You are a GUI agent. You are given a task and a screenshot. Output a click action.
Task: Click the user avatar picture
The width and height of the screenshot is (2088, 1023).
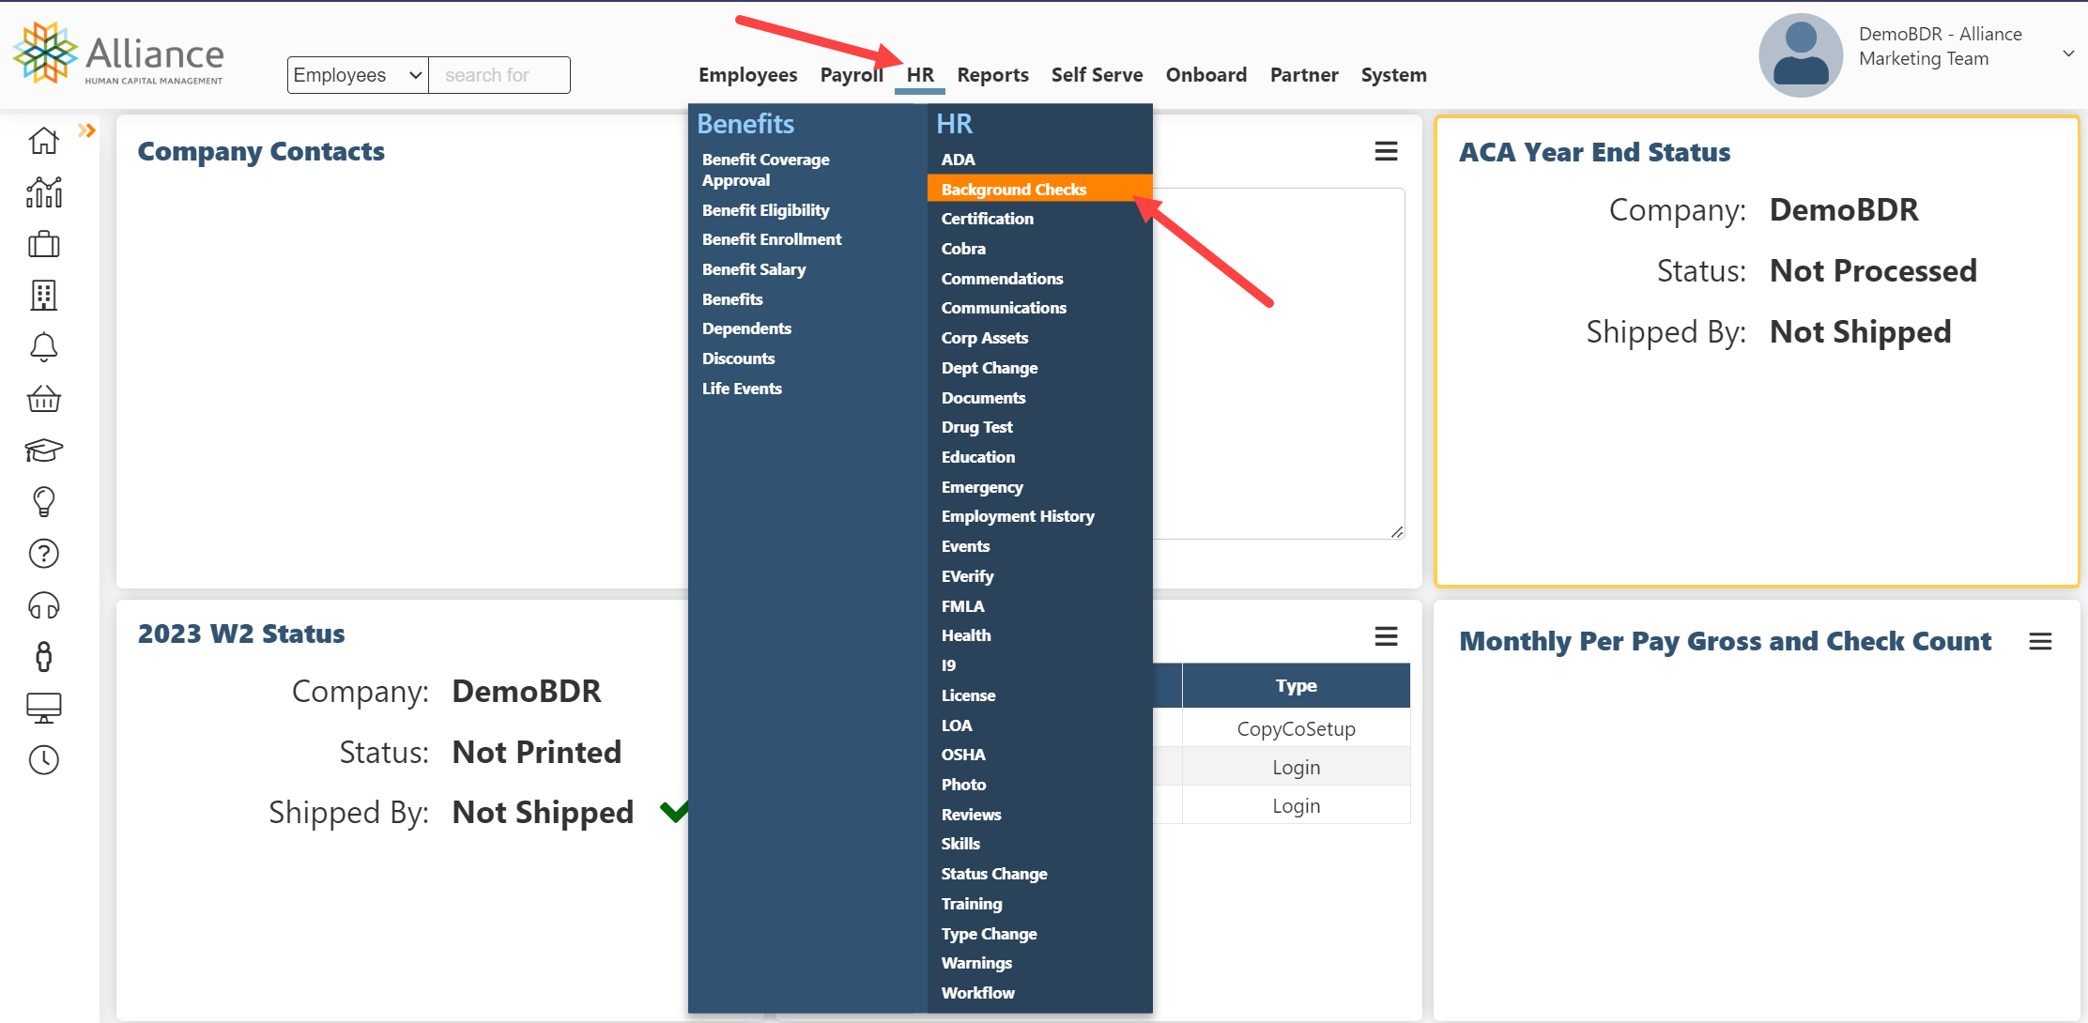(x=1800, y=54)
